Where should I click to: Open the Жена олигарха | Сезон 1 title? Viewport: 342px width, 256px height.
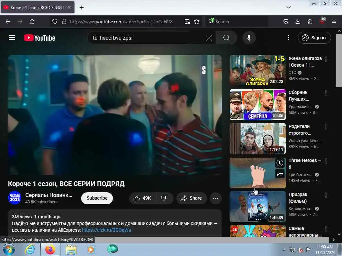pos(305,62)
